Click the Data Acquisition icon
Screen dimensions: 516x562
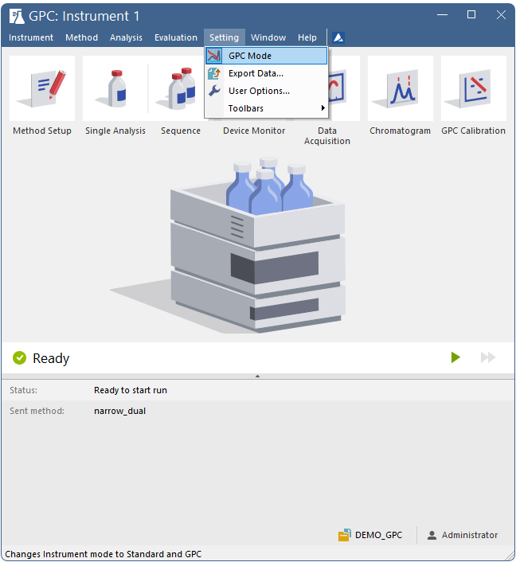[x=343, y=88]
